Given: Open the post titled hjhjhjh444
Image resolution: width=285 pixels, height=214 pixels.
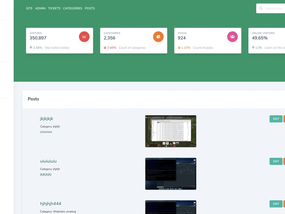Looking at the screenshot, I should (x=50, y=204).
